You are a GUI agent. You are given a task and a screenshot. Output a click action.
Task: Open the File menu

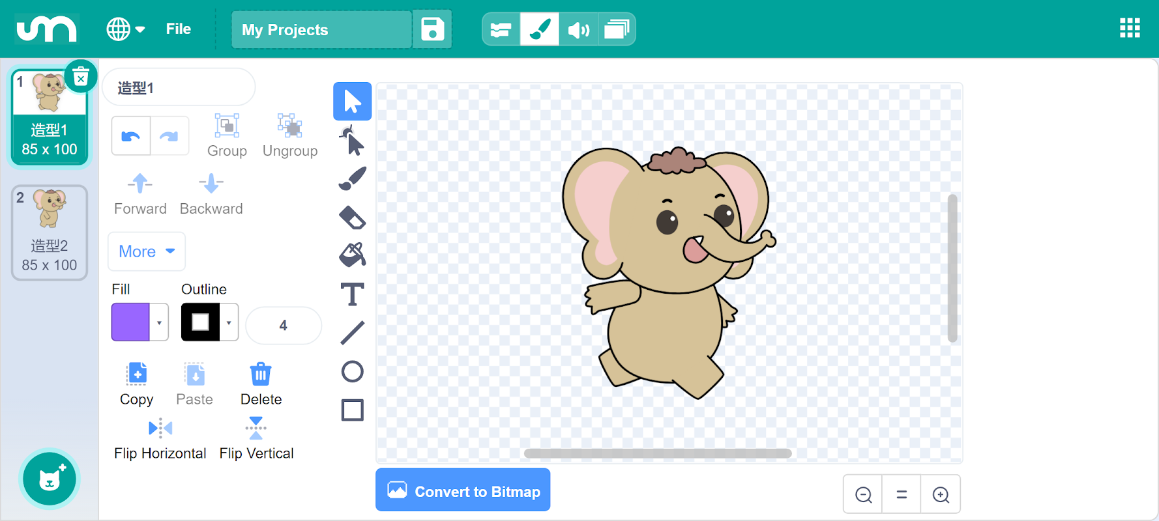click(x=179, y=29)
